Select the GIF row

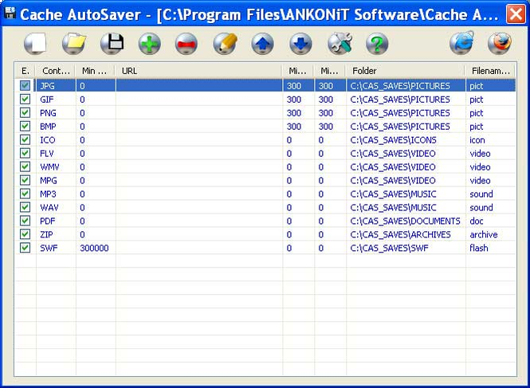[x=265, y=100]
